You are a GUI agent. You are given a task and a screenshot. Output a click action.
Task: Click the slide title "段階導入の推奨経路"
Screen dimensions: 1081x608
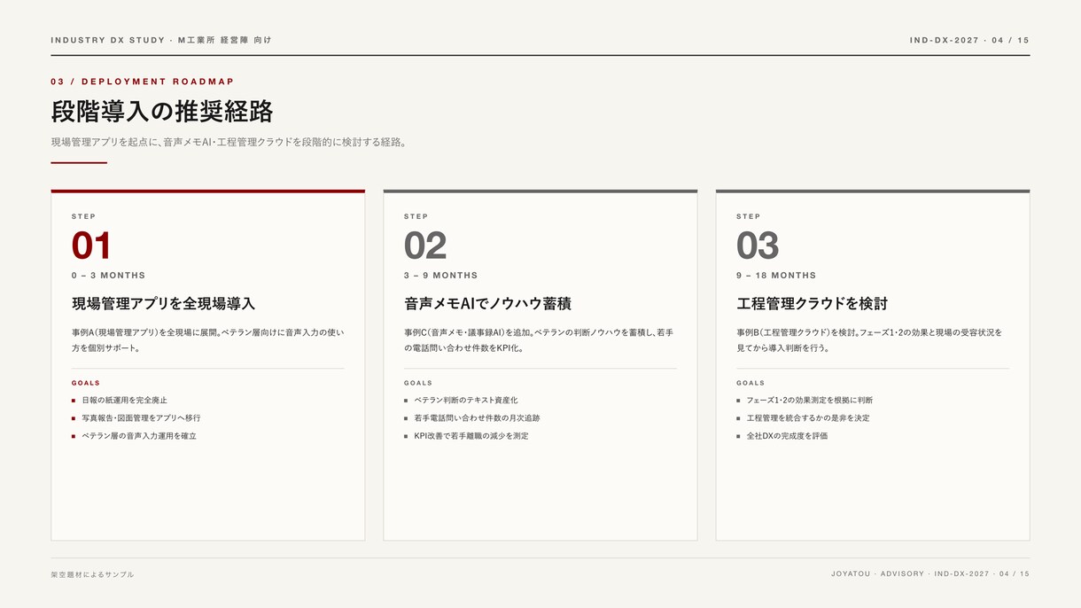(x=162, y=112)
